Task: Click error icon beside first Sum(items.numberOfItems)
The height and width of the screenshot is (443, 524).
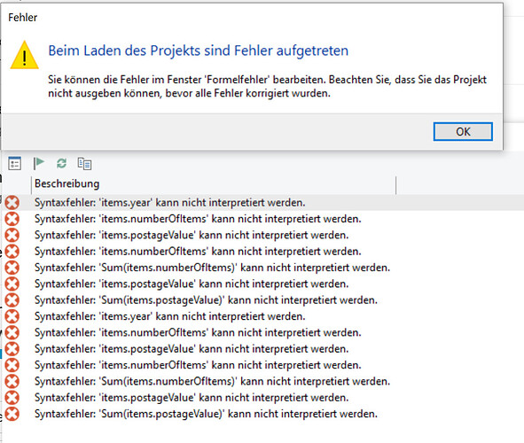Action: click(12, 268)
